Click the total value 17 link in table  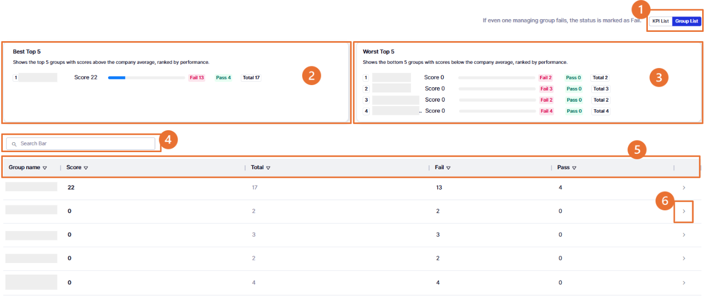pos(255,188)
